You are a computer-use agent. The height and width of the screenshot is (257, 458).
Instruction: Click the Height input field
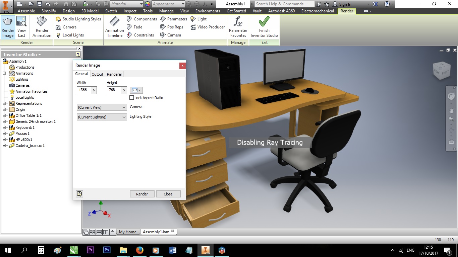[x=114, y=90]
